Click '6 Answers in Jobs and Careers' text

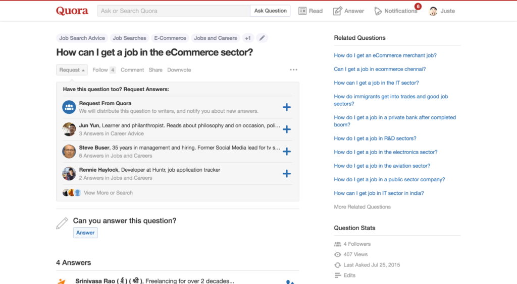[x=116, y=156]
